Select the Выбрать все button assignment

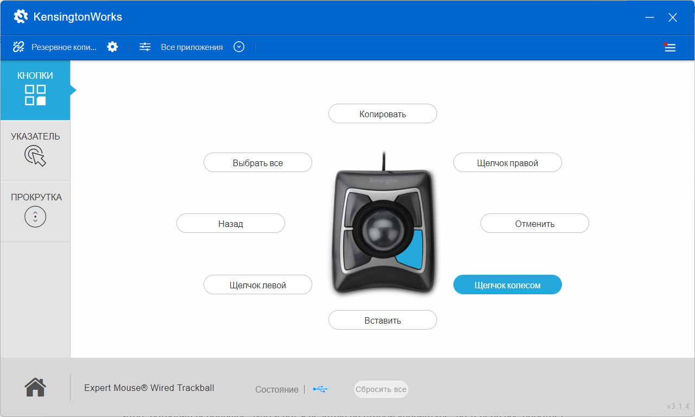[258, 163]
